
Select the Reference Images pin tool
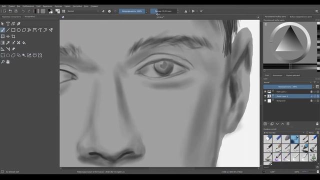point(13,49)
